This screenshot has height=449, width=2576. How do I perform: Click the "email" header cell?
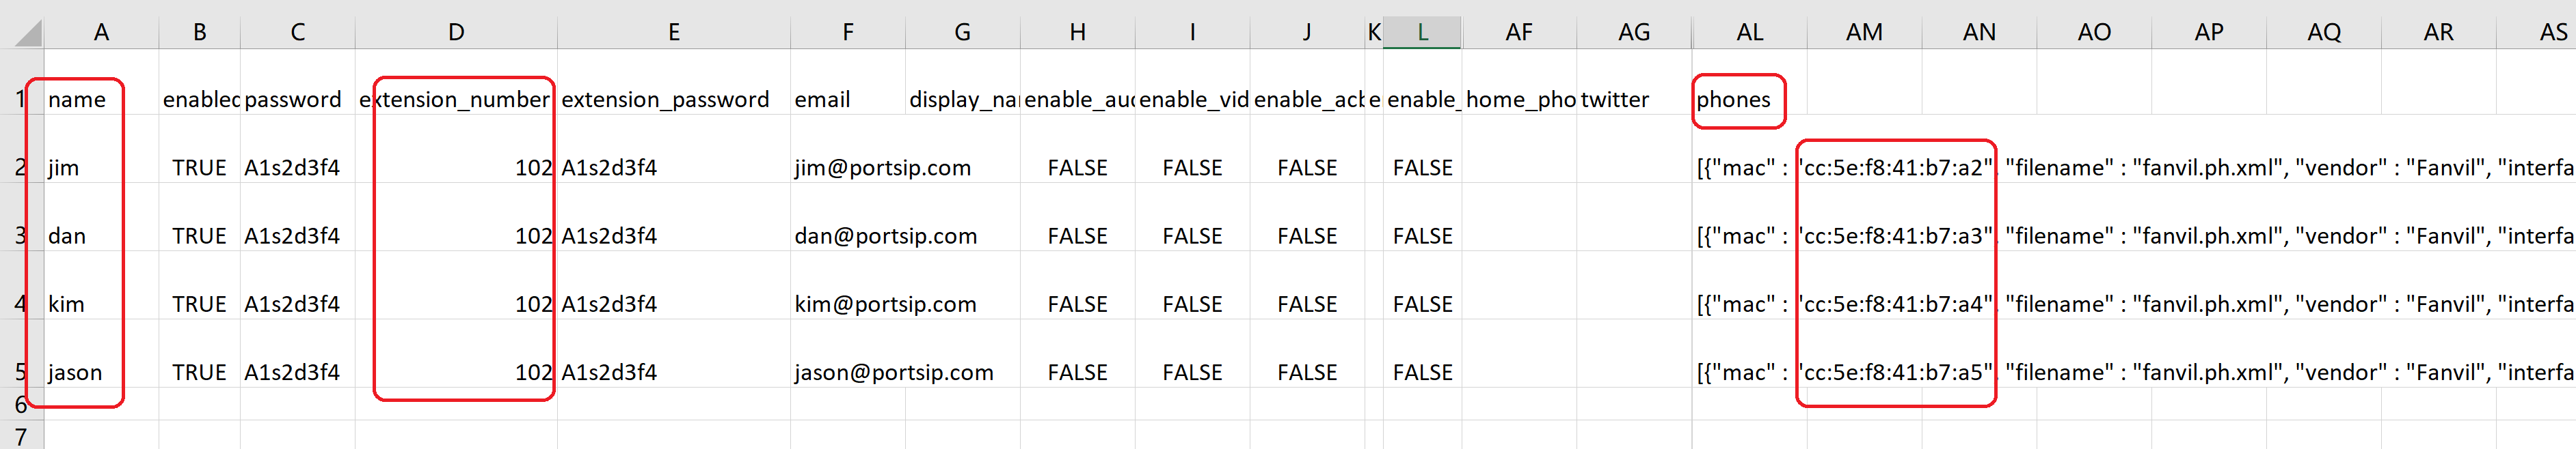coord(822,100)
